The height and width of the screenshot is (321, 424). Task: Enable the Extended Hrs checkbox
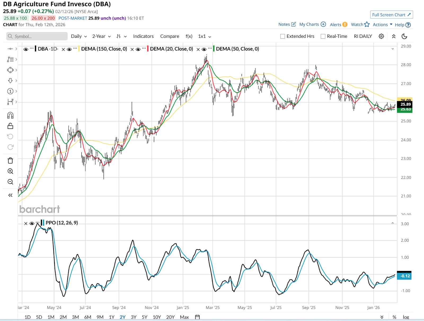283,36
